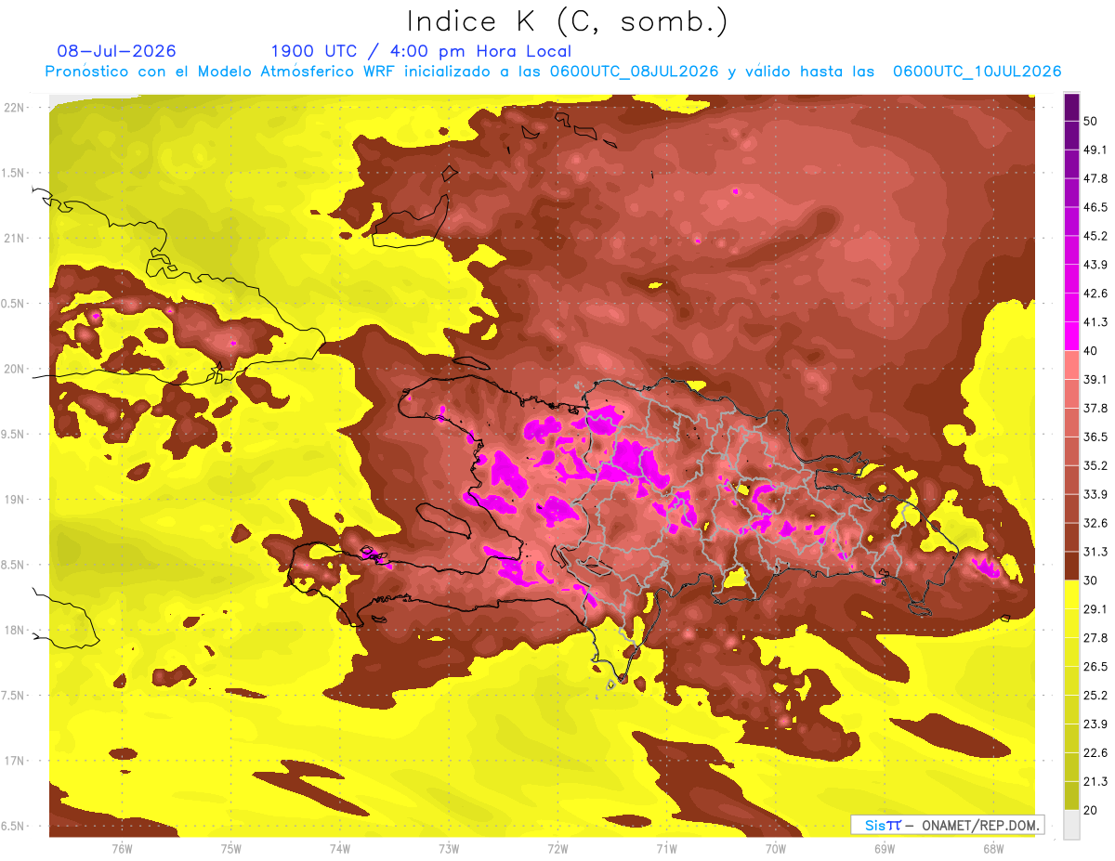
Task: Click the '69W' longitude label
Action: point(885,849)
